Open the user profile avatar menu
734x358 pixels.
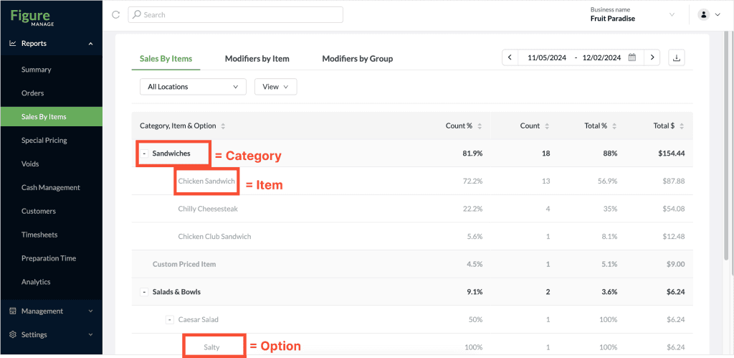click(704, 14)
